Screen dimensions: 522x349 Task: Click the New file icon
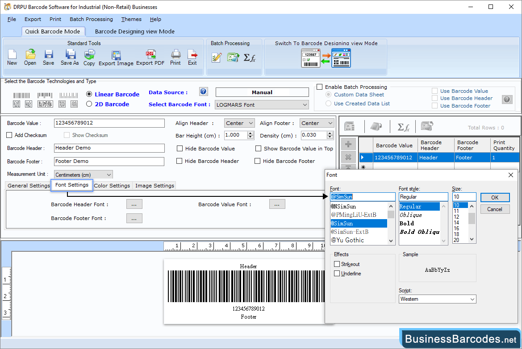pos(12,54)
